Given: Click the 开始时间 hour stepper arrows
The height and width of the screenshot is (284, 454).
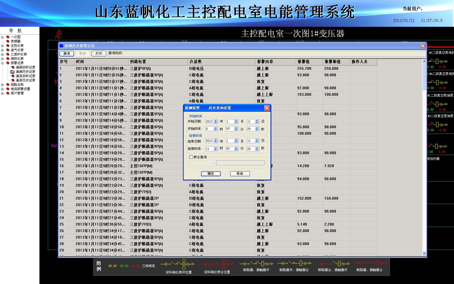Looking at the screenshot, I should click(x=216, y=129).
